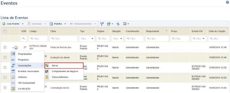Select Propriedades from the context menu
The width and height of the screenshot is (230, 93).
click(x=28, y=54)
